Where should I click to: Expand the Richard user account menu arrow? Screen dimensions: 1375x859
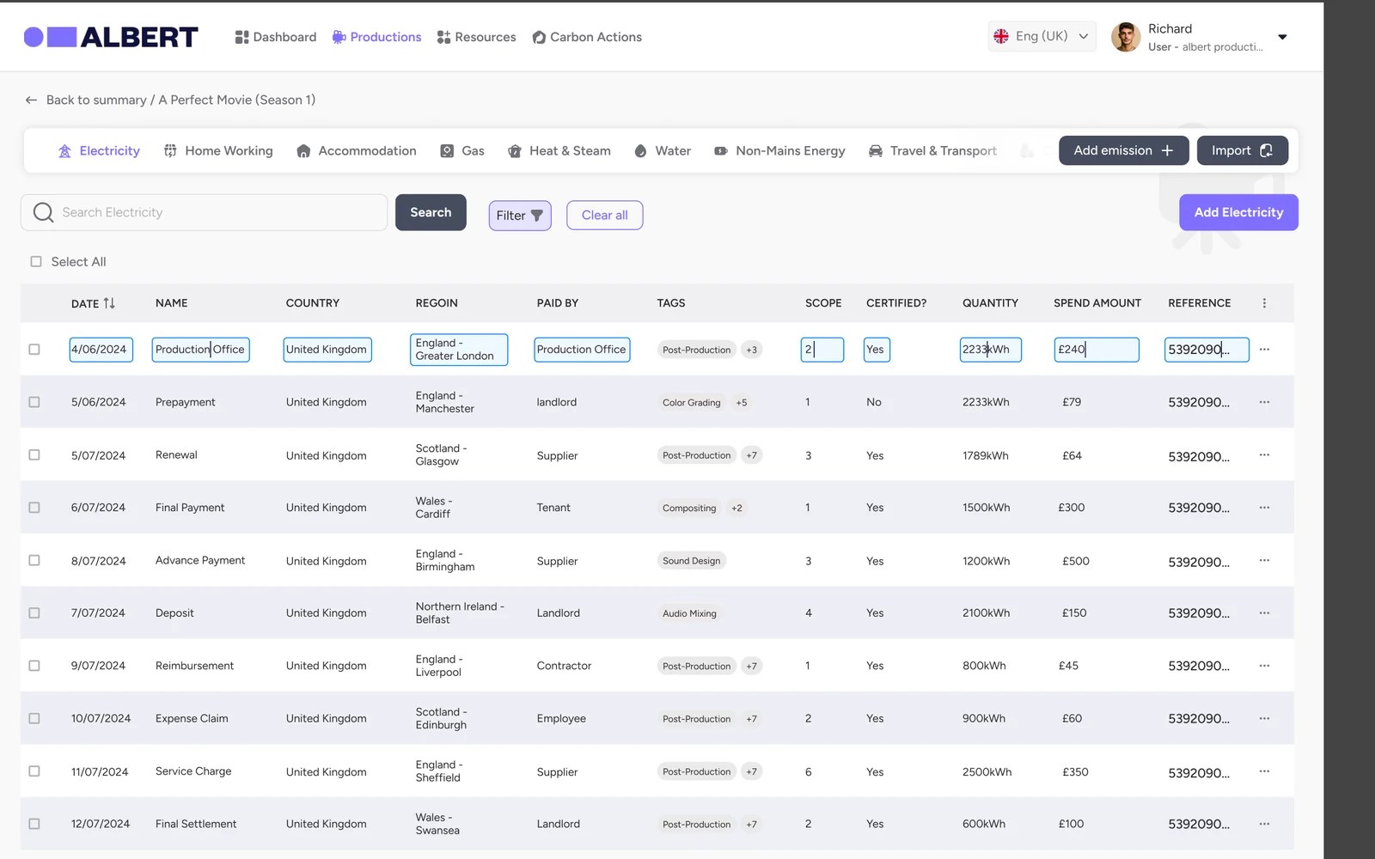[1282, 37]
